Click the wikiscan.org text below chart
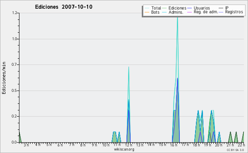 (x=124, y=149)
